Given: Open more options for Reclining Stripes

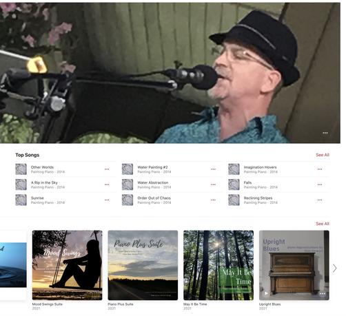Looking at the screenshot, I should (x=320, y=200).
